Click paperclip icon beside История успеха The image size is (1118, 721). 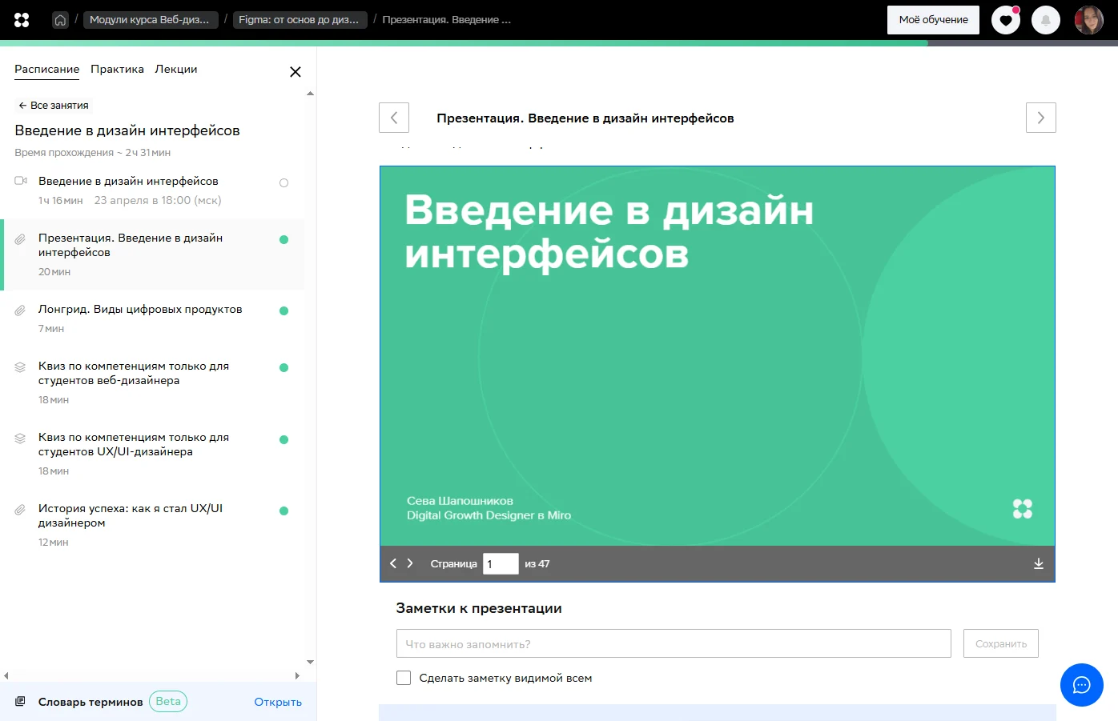pyautogui.click(x=20, y=509)
